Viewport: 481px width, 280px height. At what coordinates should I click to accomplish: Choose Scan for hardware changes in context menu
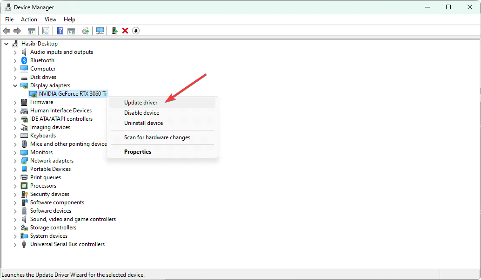tap(162, 137)
